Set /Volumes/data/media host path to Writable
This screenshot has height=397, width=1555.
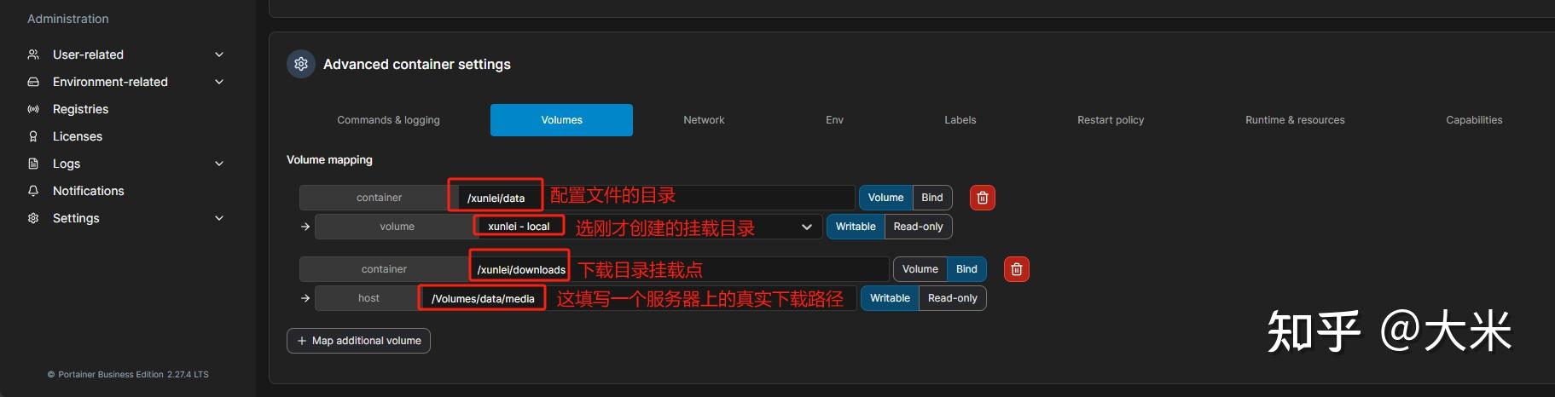[890, 298]
